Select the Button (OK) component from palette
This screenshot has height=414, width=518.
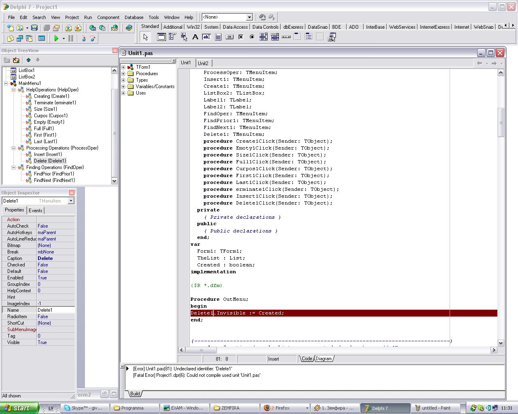pos(229,37)
